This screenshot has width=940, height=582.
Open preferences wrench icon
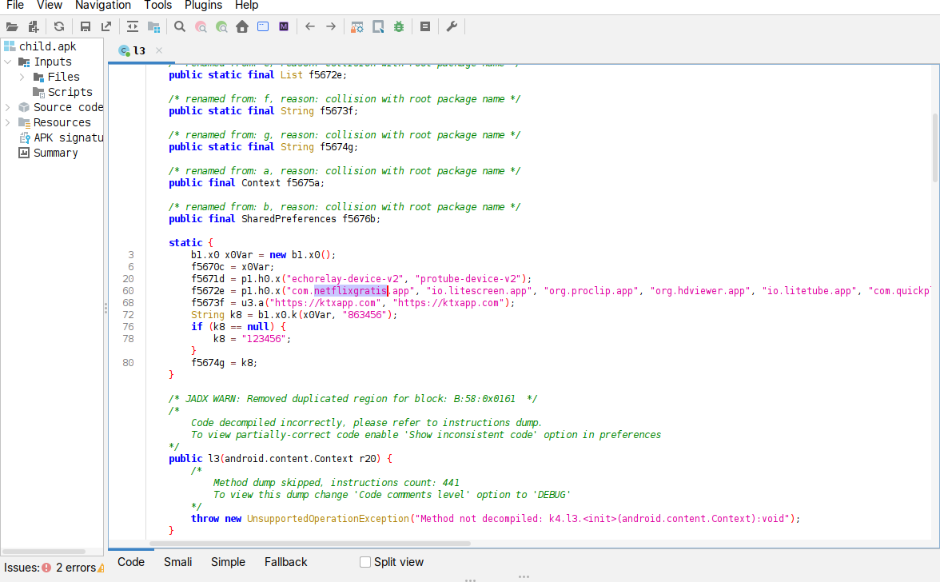[452, 26]
